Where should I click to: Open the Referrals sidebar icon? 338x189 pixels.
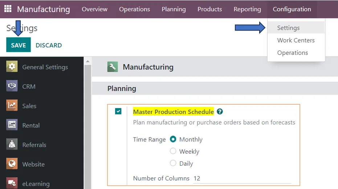(12, 144)
